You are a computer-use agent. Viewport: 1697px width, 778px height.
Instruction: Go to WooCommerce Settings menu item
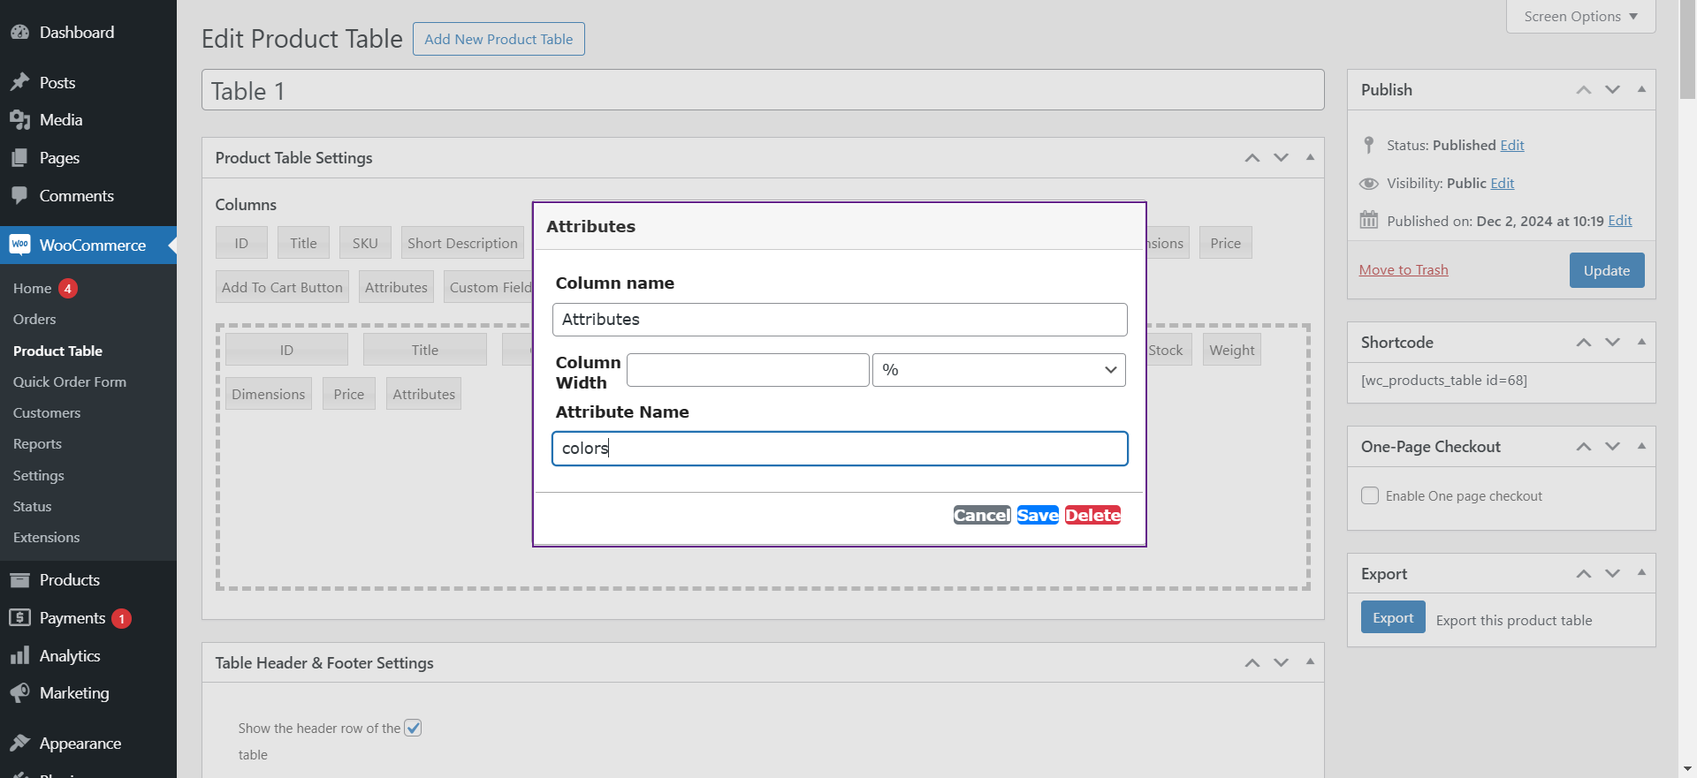pos(39,475)
